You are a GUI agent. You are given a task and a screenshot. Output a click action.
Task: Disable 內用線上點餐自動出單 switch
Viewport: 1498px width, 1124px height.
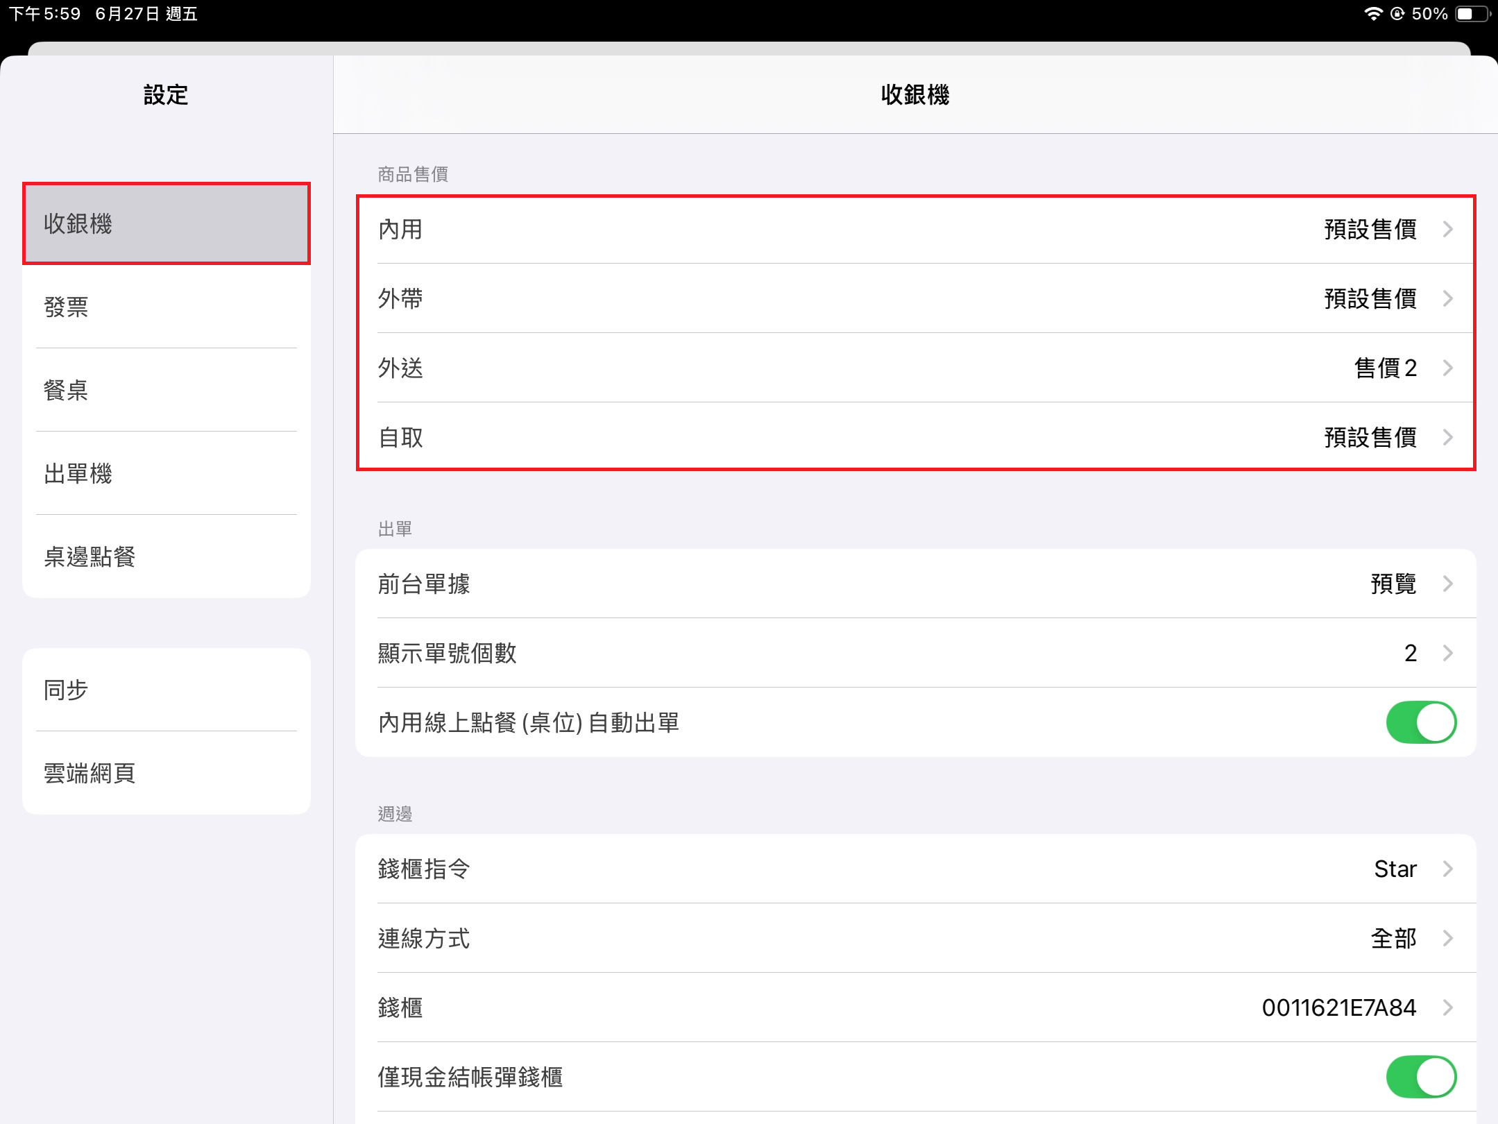[x=1420, y=722]
